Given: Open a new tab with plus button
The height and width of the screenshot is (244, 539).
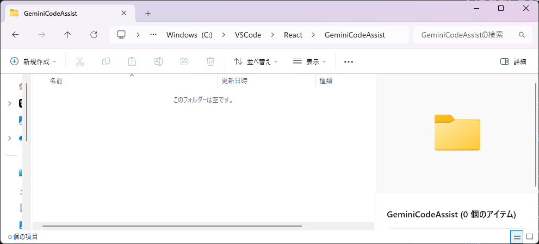Looking at the screenshot, I should click(x=148, y=14).
